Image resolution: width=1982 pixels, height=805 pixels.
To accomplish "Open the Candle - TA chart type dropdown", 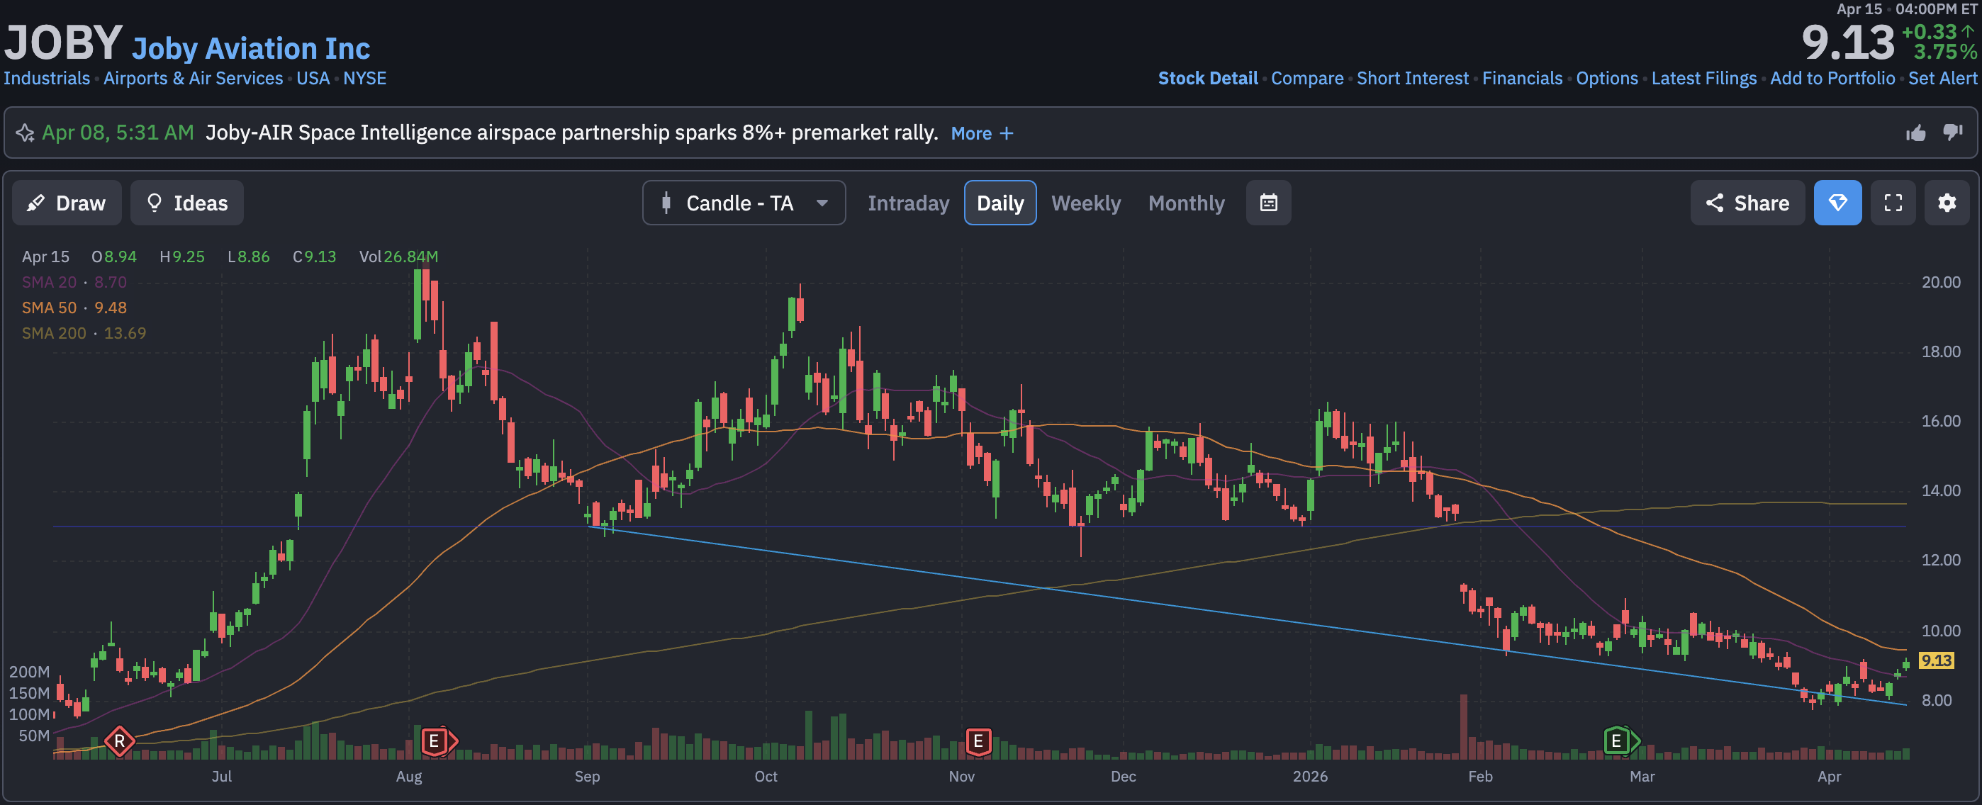I will (x=743, y=203).
